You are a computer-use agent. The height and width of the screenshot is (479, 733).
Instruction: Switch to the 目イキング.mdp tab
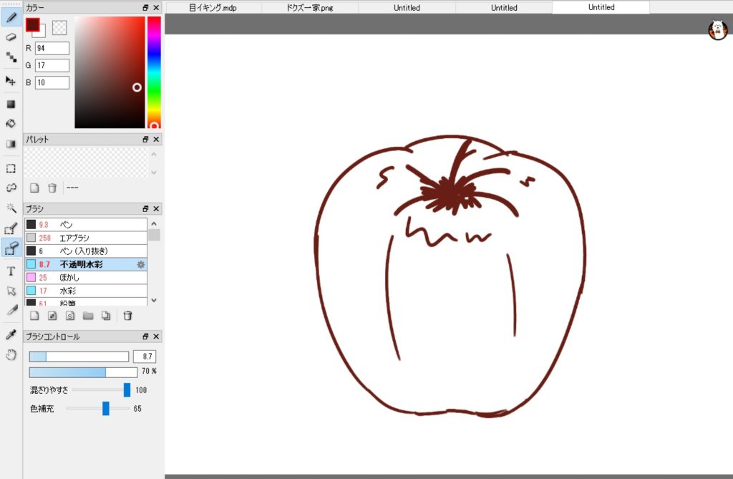click(213, 8)
